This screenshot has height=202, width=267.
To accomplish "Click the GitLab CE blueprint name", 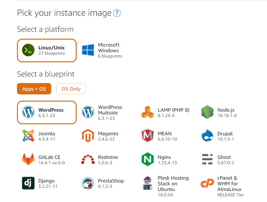I will 49,157.
